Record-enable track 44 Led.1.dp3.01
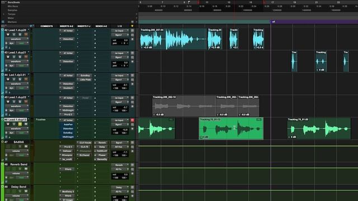Viewport: 358px width, 201px height. pos(8,79)
